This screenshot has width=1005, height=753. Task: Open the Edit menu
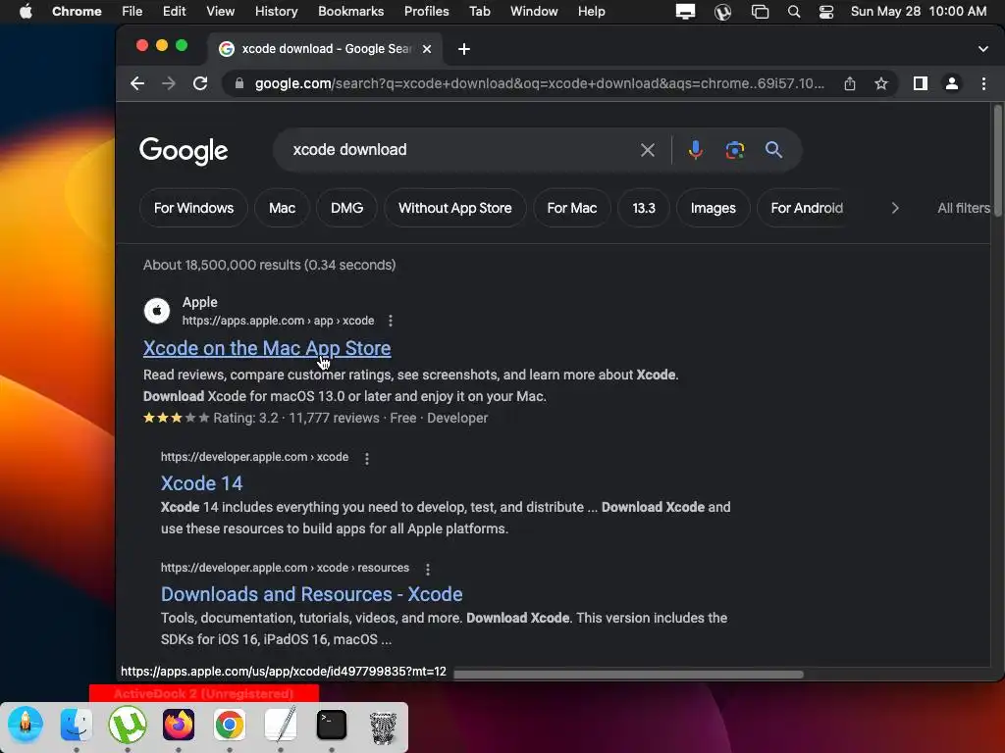tap(174, 12)
